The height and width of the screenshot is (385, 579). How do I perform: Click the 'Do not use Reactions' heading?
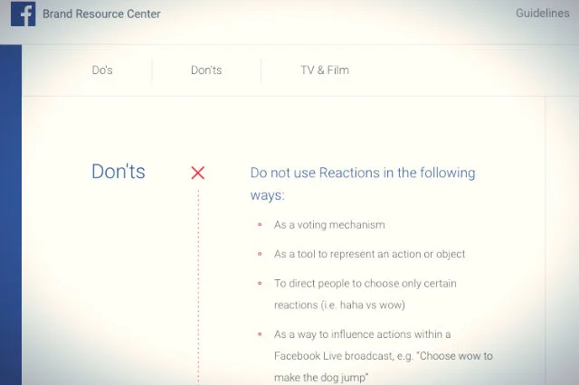point(363,183)
